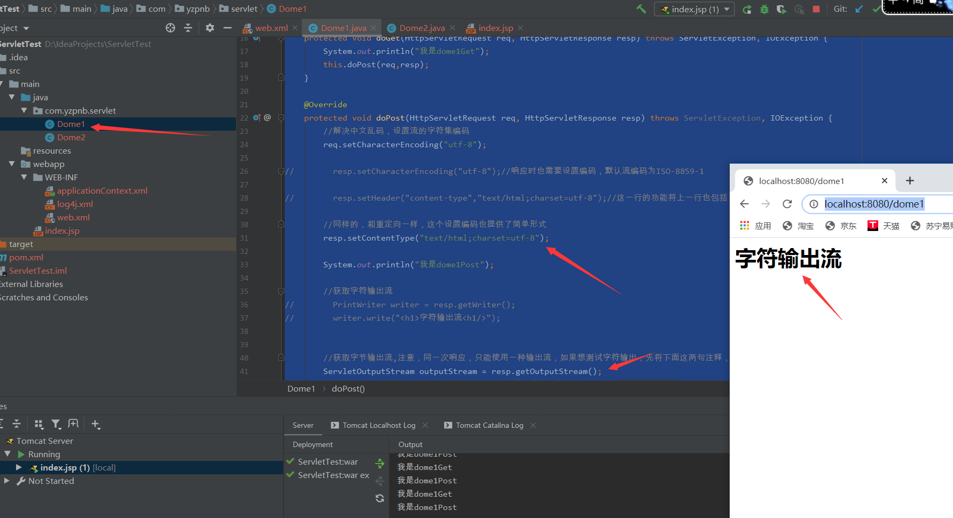This screenshot has height=518, width=953.
Task: Collapse the Tomcat Server Running node
Action: pyautogui.click(x=7, y=454)
